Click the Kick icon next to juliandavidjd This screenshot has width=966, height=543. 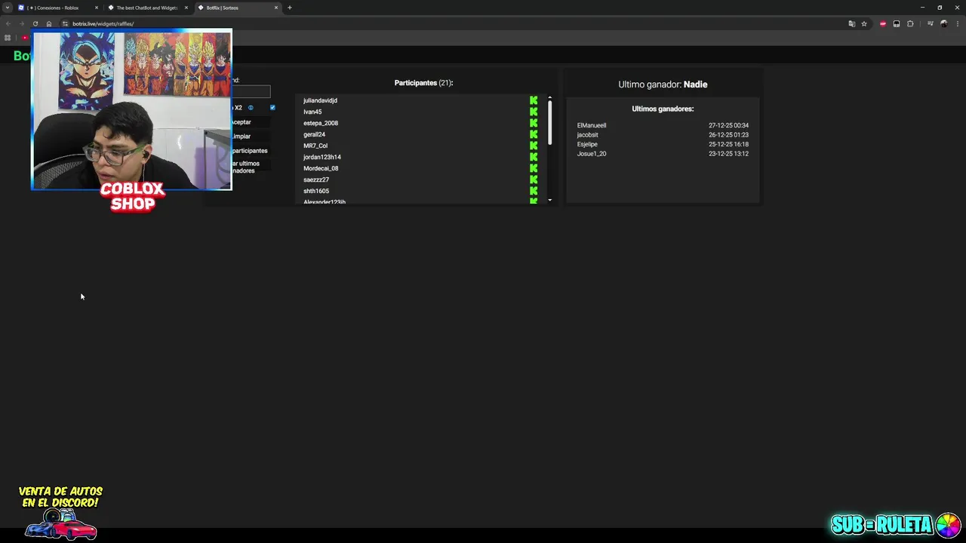click(534, 100)
